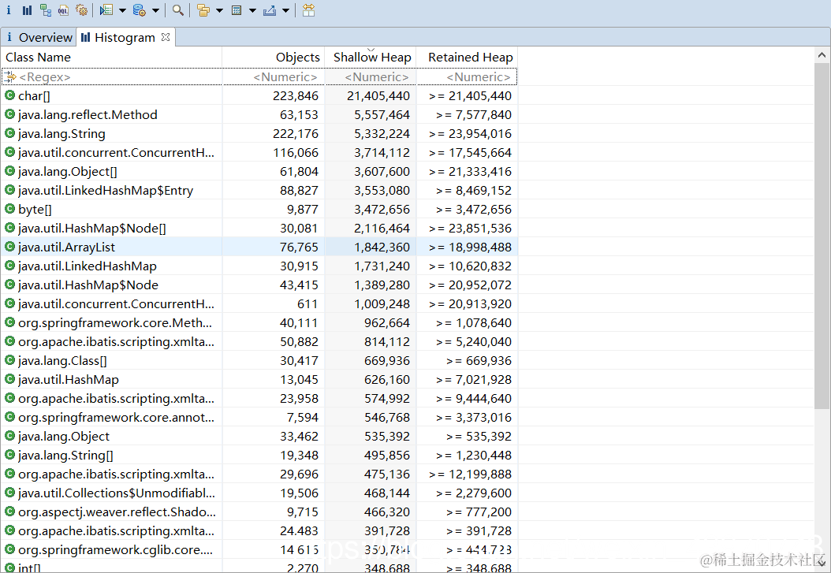Viewport: 831px width, 573px height.
Task: Click the vertical scrollbar up arrow
Action: pos(822,55)
